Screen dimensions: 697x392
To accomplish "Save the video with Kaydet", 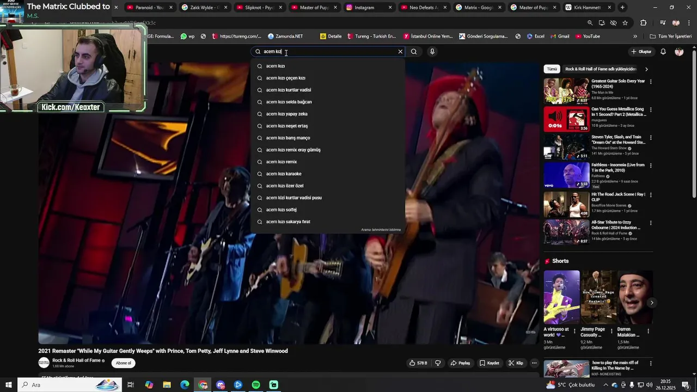I will point(489,363).
